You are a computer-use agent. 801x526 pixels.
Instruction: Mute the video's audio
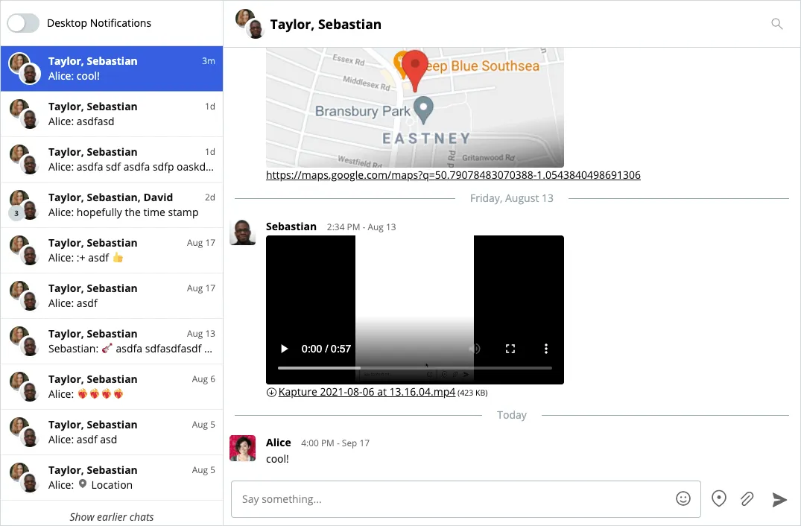pos(475,349)
